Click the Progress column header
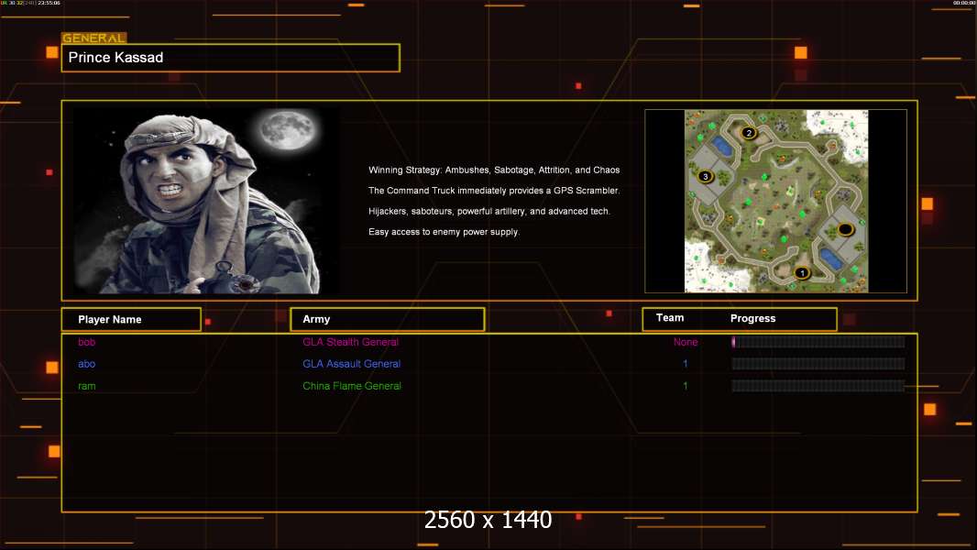Image resolution: width=977 pixels, height=550 pixels. coord(752,319)
